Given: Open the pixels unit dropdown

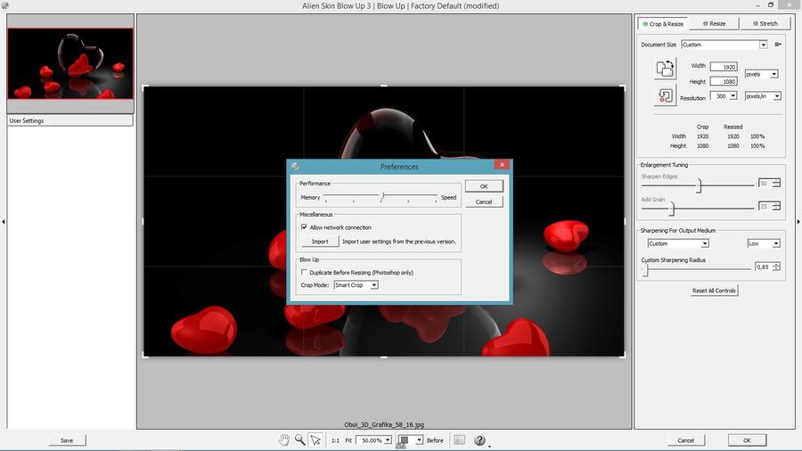Looking at the screenshot, I should (762, 74).
